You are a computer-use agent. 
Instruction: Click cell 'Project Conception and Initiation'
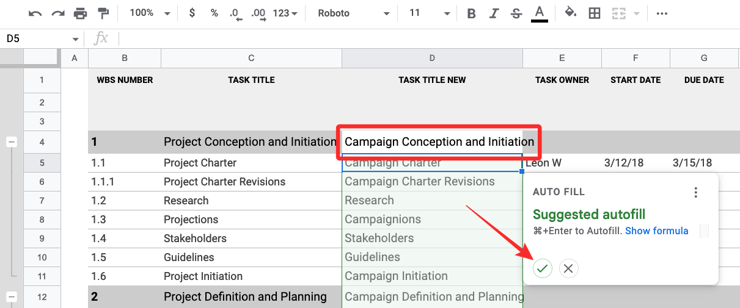click(251, 142)
